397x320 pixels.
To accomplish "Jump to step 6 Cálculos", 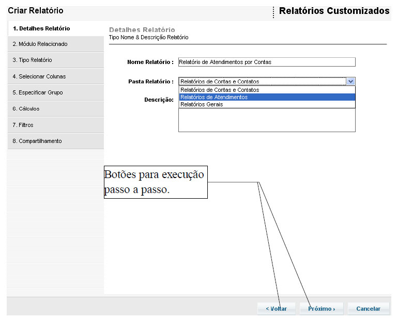I will pos(26,109).
